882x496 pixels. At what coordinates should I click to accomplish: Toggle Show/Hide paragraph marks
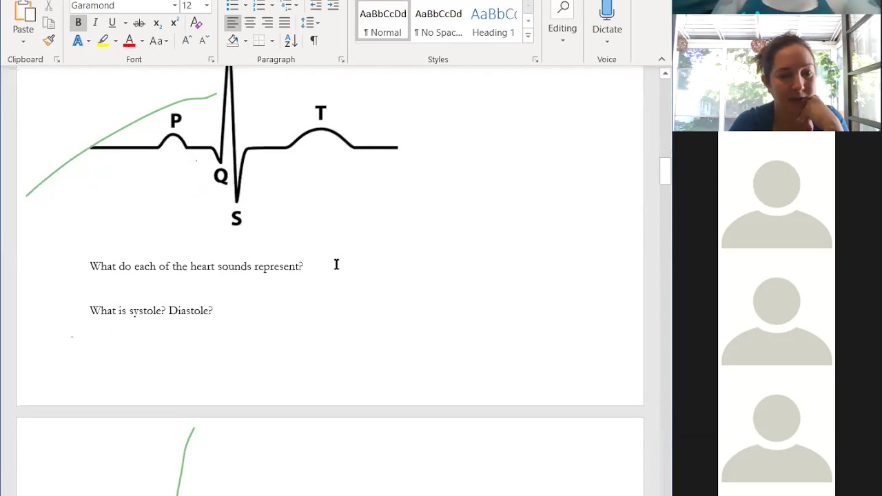pos(314,41)
